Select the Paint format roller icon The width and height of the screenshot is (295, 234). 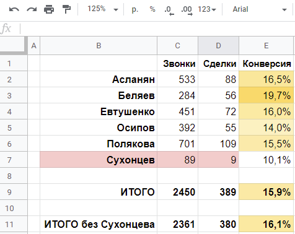pyautogui.click(x=66, y=9)
